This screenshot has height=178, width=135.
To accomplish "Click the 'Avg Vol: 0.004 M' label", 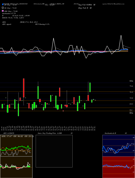I will point(87,5).
